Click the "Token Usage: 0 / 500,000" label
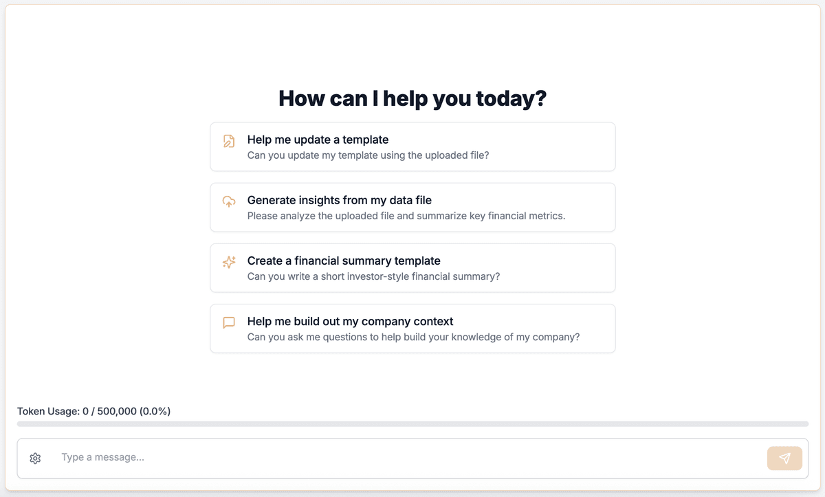The image size is (825, 497). coord(93,411)
